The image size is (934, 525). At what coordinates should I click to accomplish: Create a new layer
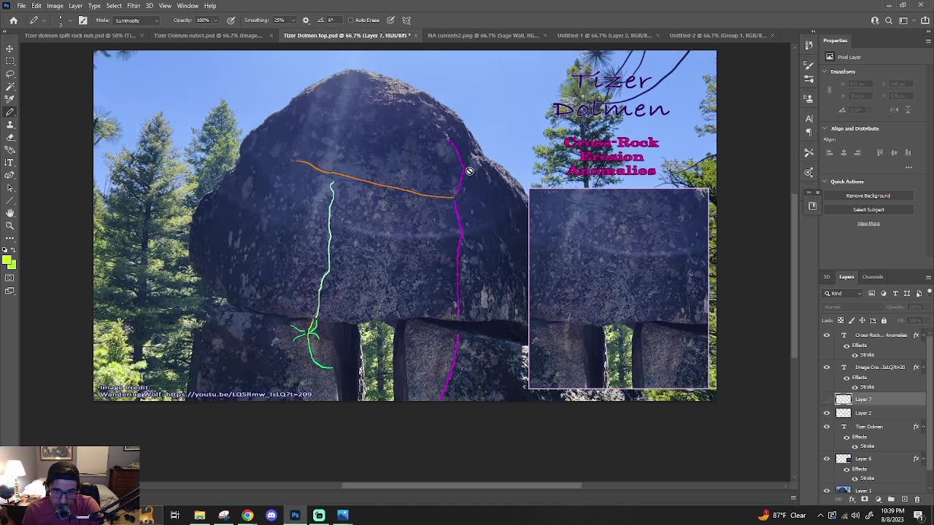pos(905,499)
